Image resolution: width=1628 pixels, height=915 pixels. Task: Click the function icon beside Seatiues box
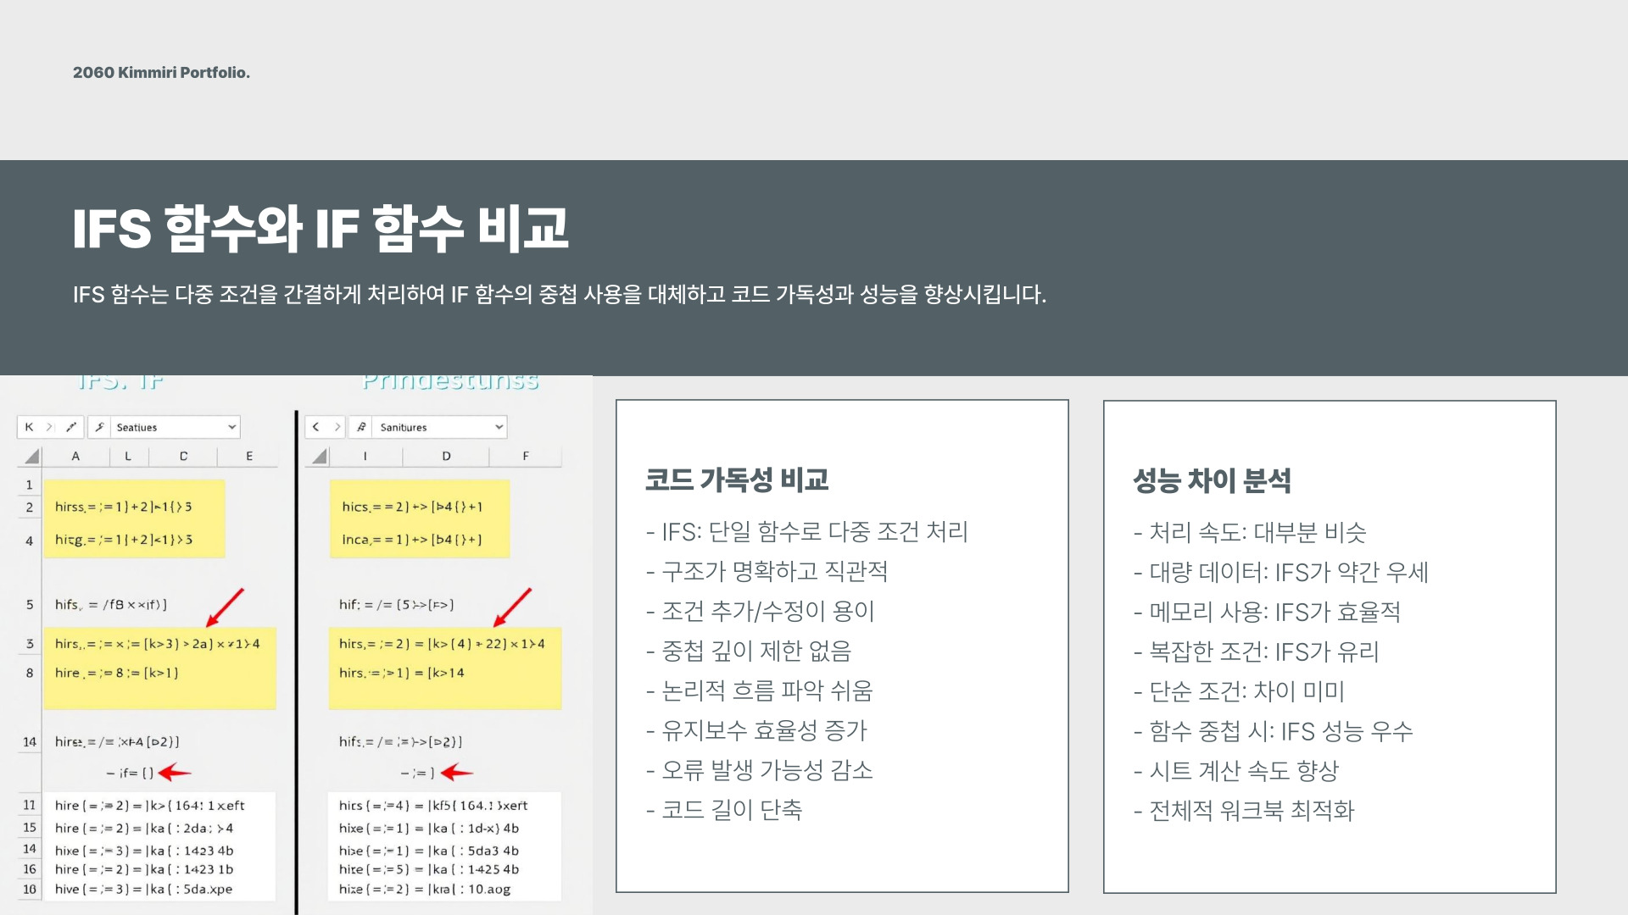pos(99,427)
